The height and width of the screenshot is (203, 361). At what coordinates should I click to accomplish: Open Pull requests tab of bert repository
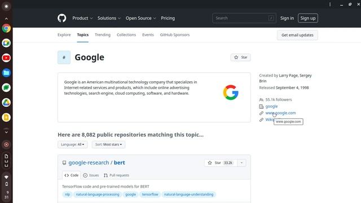(x=116, y=175)
